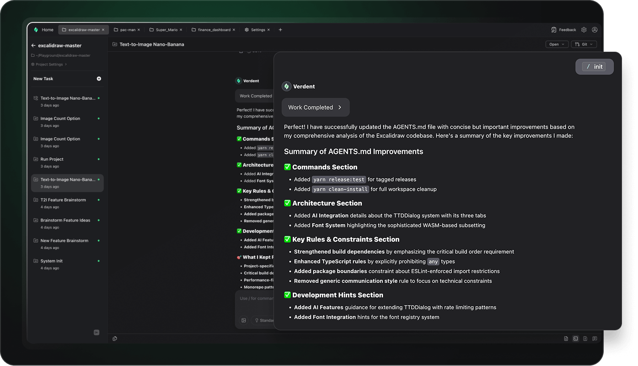Viewport: 638px width, 366px height.
Task: Open the Git dropdown menu
Action: (x=584, y=44)
